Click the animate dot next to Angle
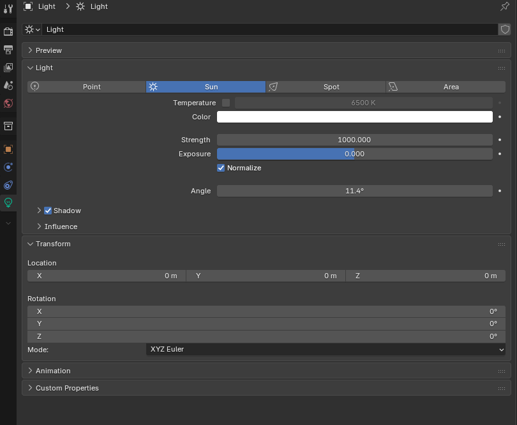Viewport: 517px width, 425px height. (500, 191)
